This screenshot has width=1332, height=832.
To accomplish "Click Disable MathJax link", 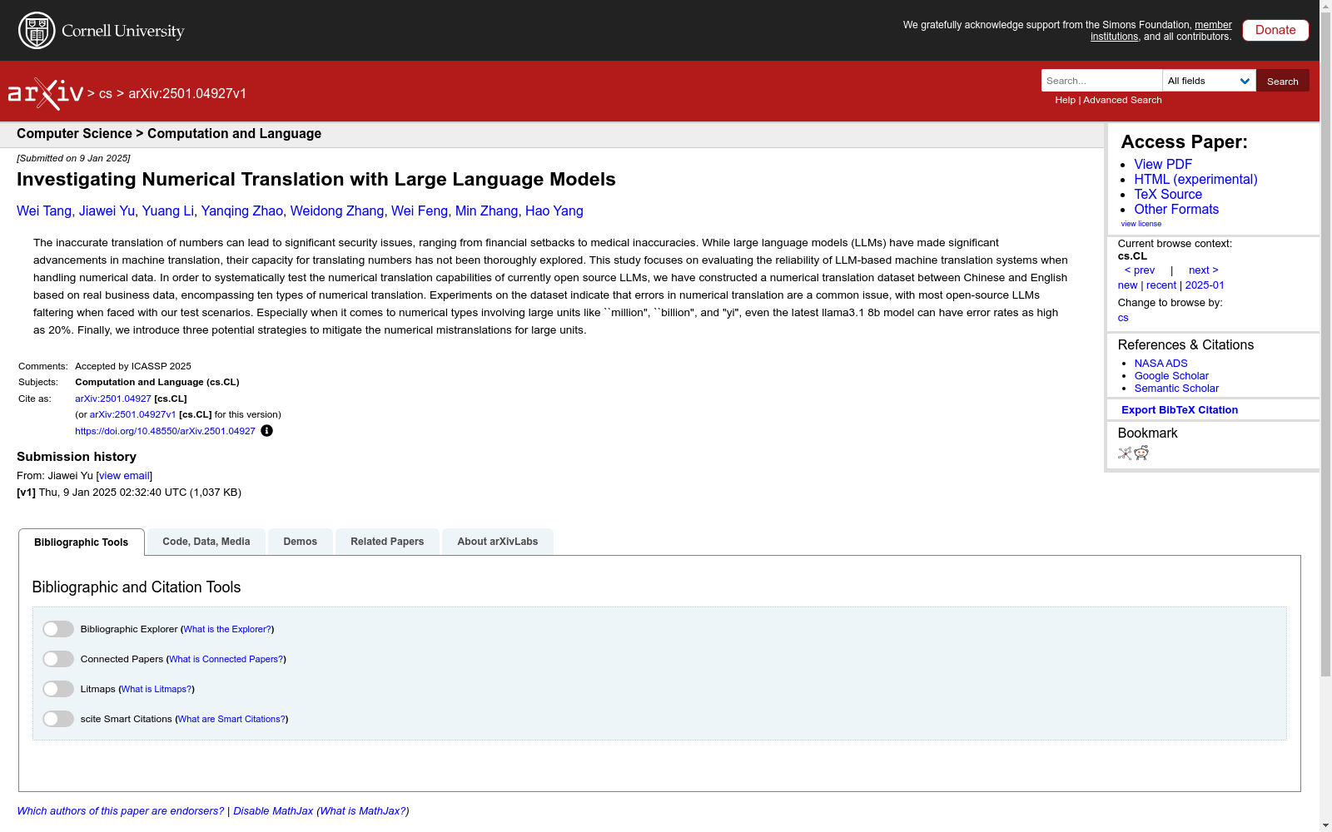I will (273, 811).
